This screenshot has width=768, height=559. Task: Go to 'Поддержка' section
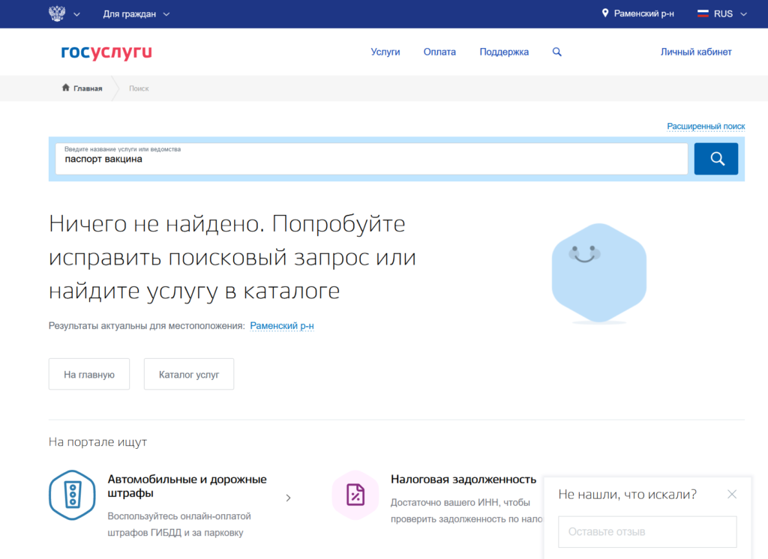(x=504, y=52)
